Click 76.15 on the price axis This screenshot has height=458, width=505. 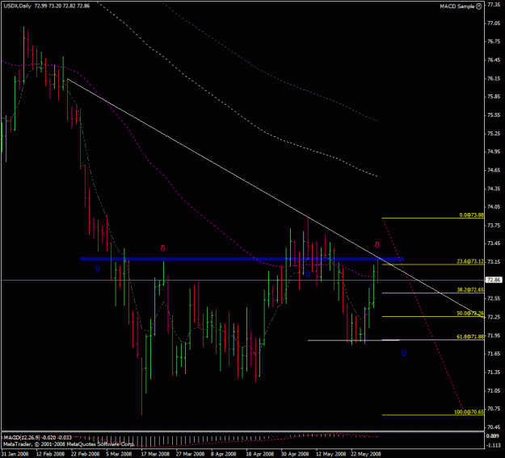(x=494, y=78)
